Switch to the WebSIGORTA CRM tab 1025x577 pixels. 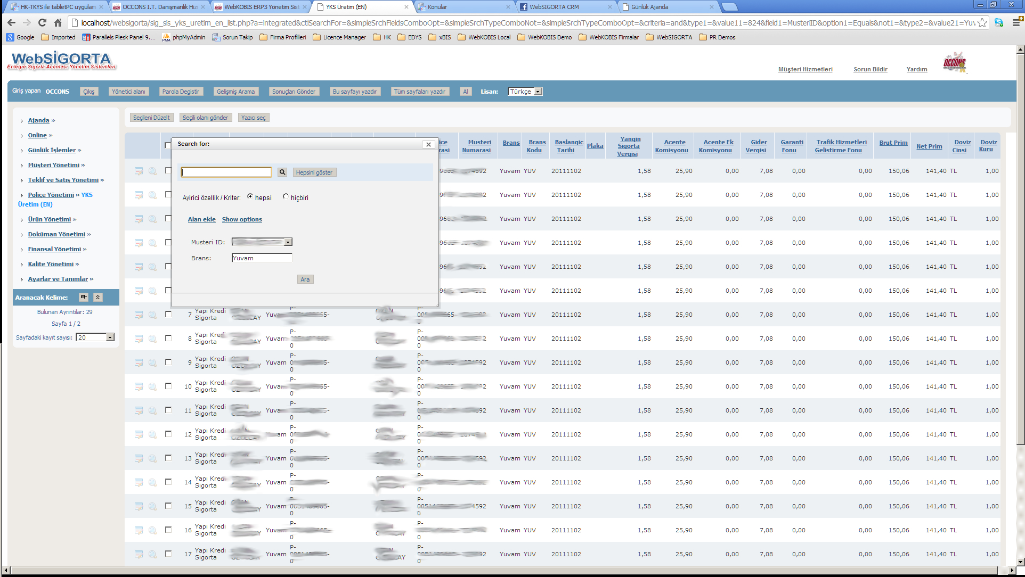(565, 7)
